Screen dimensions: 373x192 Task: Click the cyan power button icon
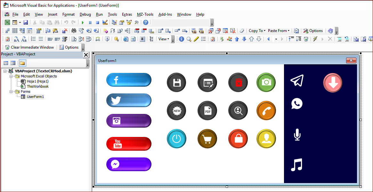coord(176,139)
